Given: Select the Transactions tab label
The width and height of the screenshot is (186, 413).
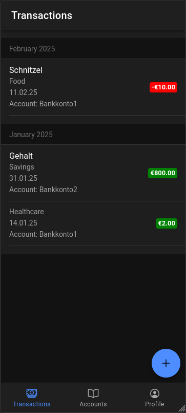Looking at the screenshot, I should coord(32,404).
